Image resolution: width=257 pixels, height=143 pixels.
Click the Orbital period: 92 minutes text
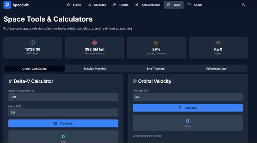147,136
